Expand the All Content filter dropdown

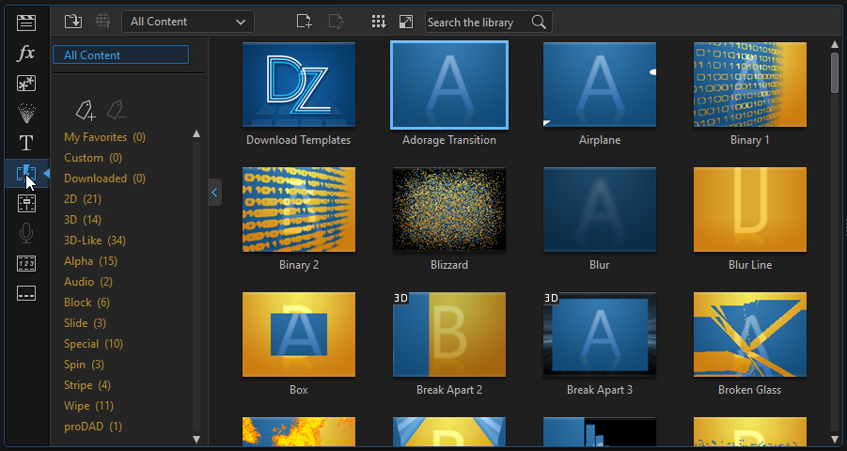187,22
